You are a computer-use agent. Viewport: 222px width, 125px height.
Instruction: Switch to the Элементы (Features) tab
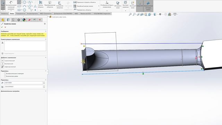pos(5,14)
